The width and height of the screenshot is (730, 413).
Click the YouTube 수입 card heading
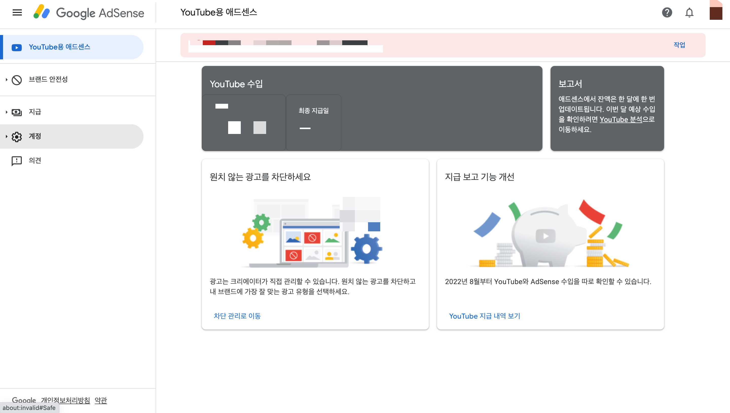236,84
